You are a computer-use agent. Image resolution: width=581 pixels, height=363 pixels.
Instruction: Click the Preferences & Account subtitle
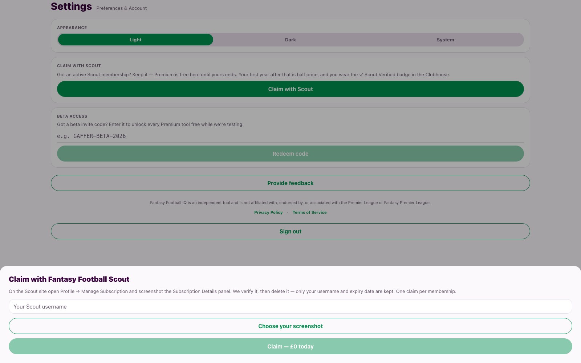point(122,8)
